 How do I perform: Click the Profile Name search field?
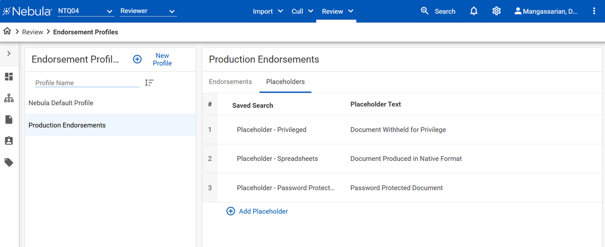pyautogui.click(x=87, y=83)
